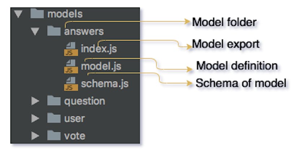Image resolution: width=299 pixels, height=151 pixels.
Task: Click the index.js JS file icon
Action: coord(71,48)
